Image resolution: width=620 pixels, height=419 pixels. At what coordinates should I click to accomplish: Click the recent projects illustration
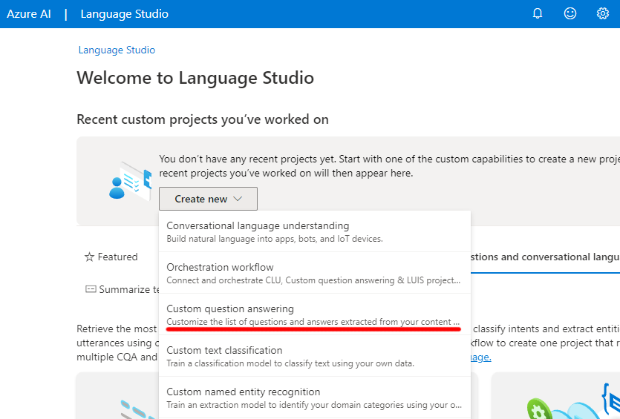[130, 181]
